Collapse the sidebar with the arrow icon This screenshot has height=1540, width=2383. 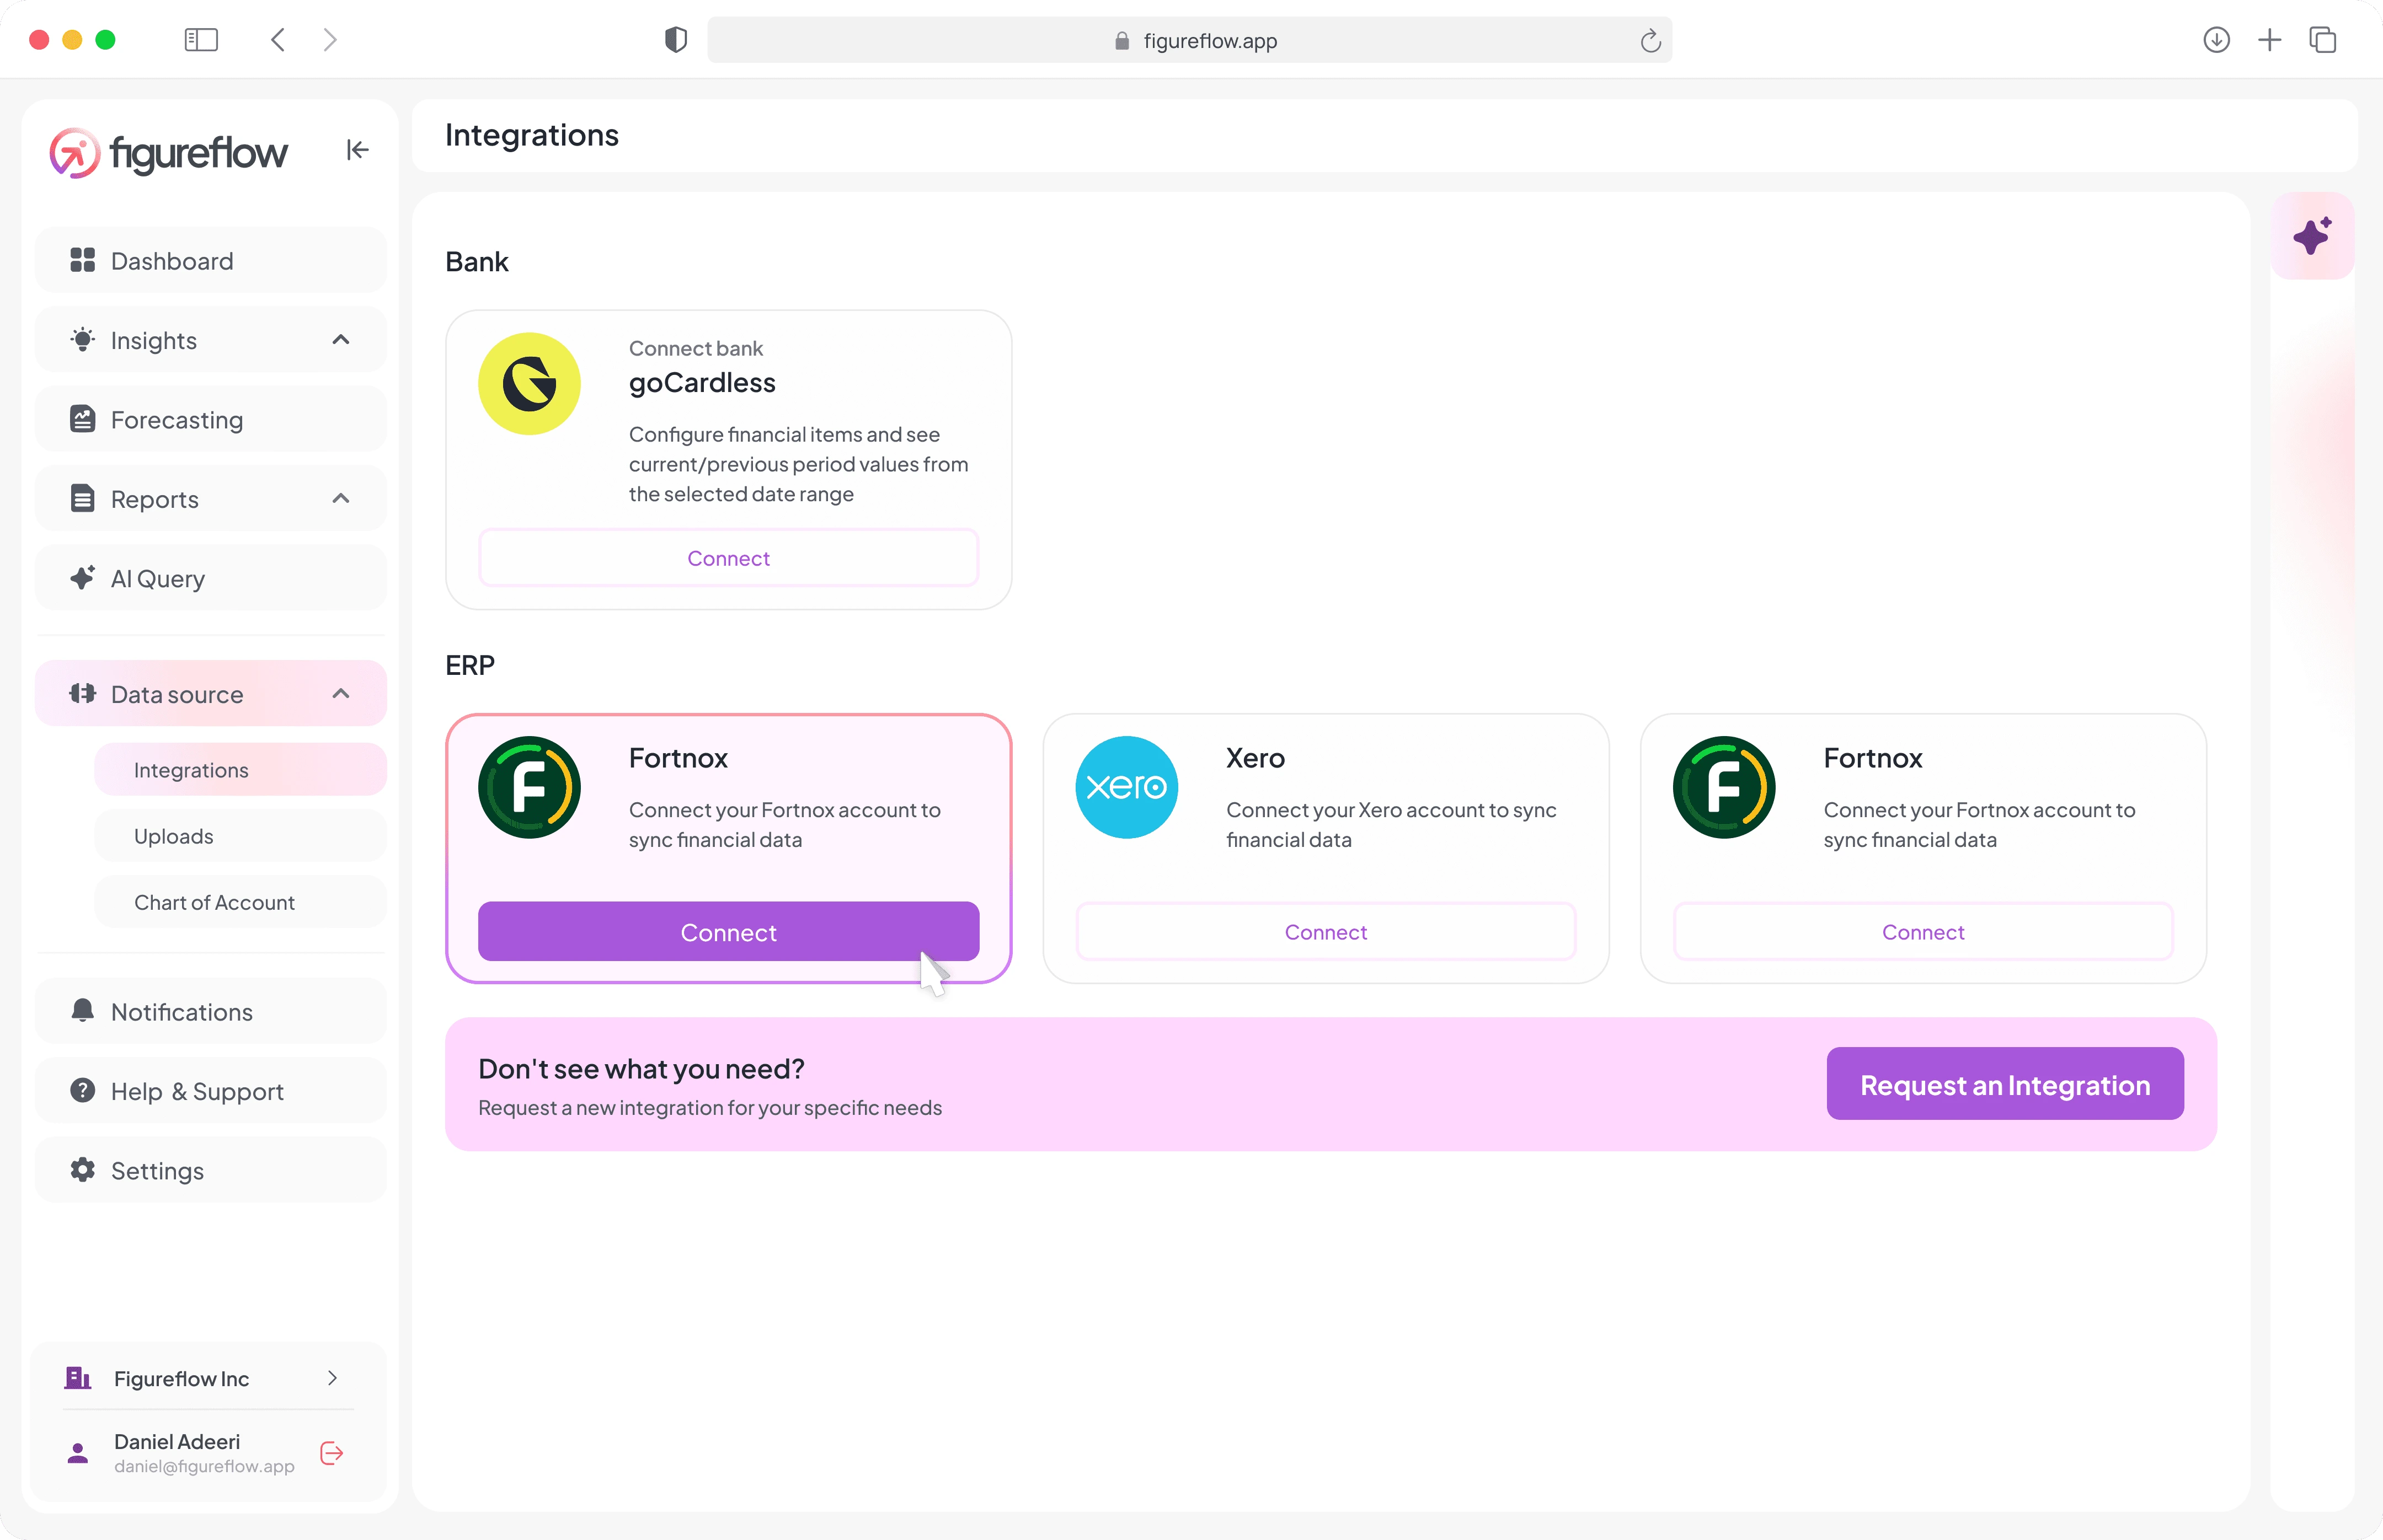pos(357,150)
